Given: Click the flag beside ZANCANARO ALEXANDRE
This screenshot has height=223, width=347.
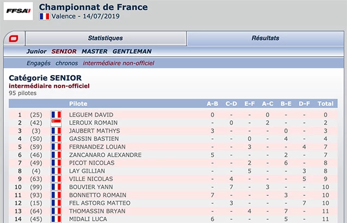Looking at the screenshot, I should tap(56, 155).
